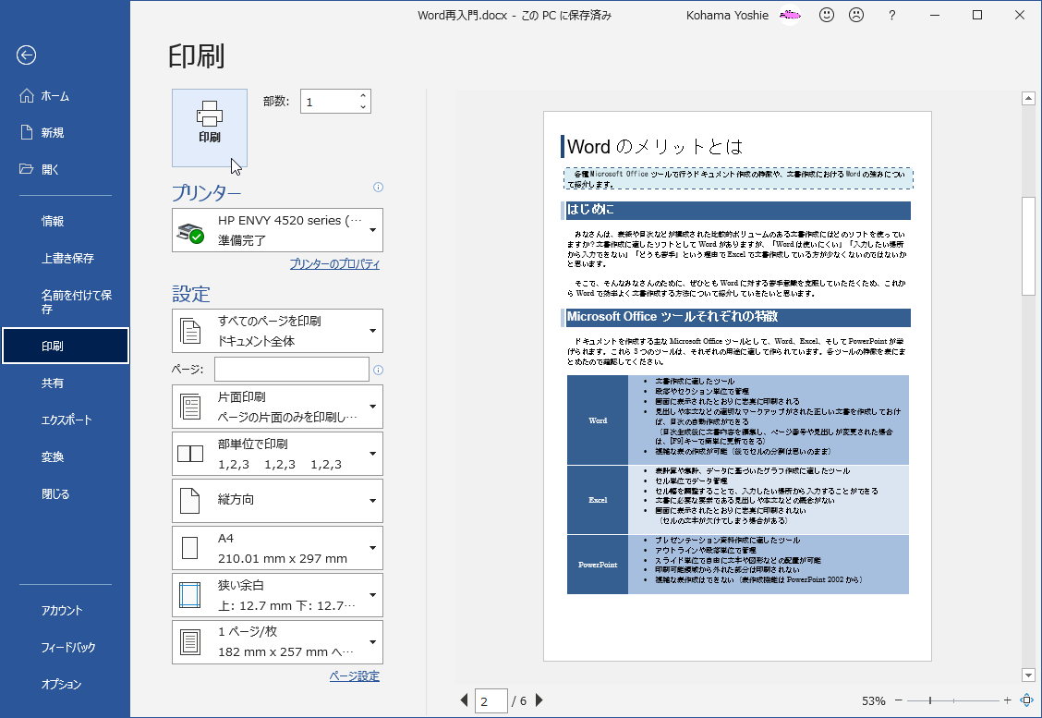Image resolution: width=1042 pixels, height=718 pixels.
Task: Send a smile feedback icon
Action: tap(827, 15)
